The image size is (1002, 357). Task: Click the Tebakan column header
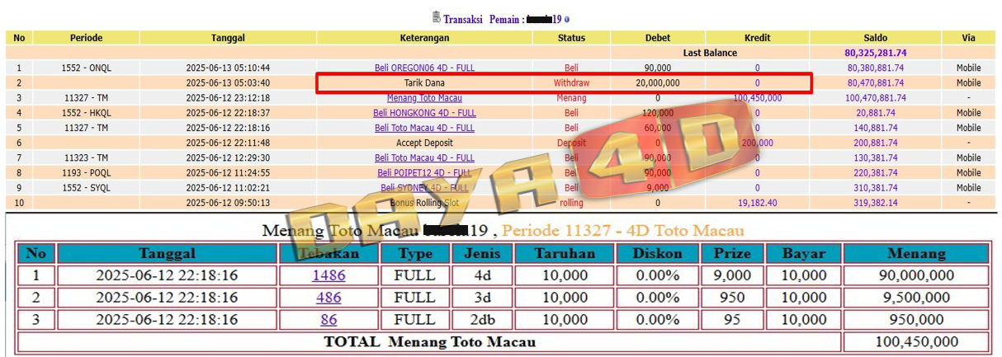328,253
